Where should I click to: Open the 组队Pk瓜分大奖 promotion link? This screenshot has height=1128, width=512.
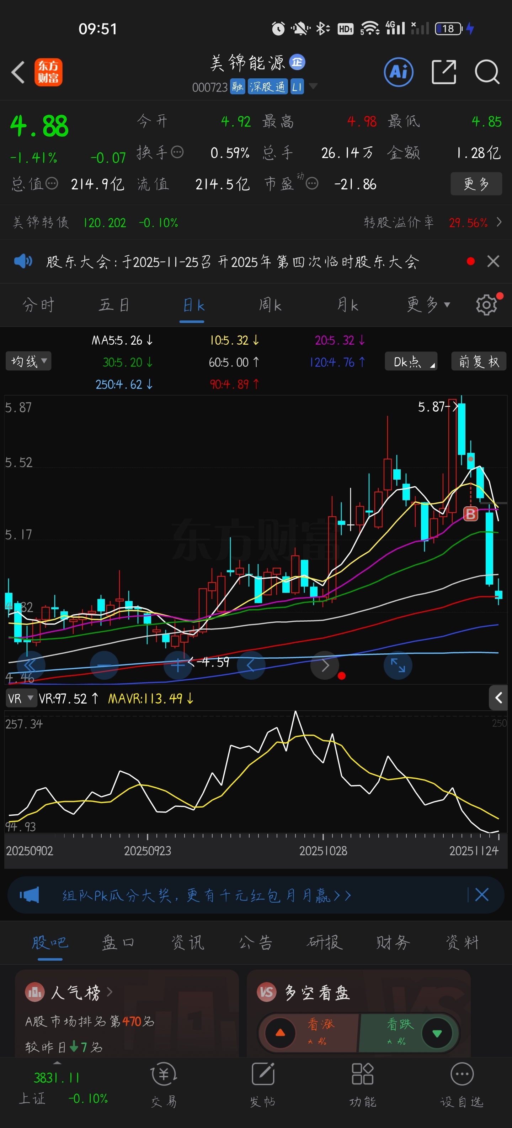[x=206, y=895]
